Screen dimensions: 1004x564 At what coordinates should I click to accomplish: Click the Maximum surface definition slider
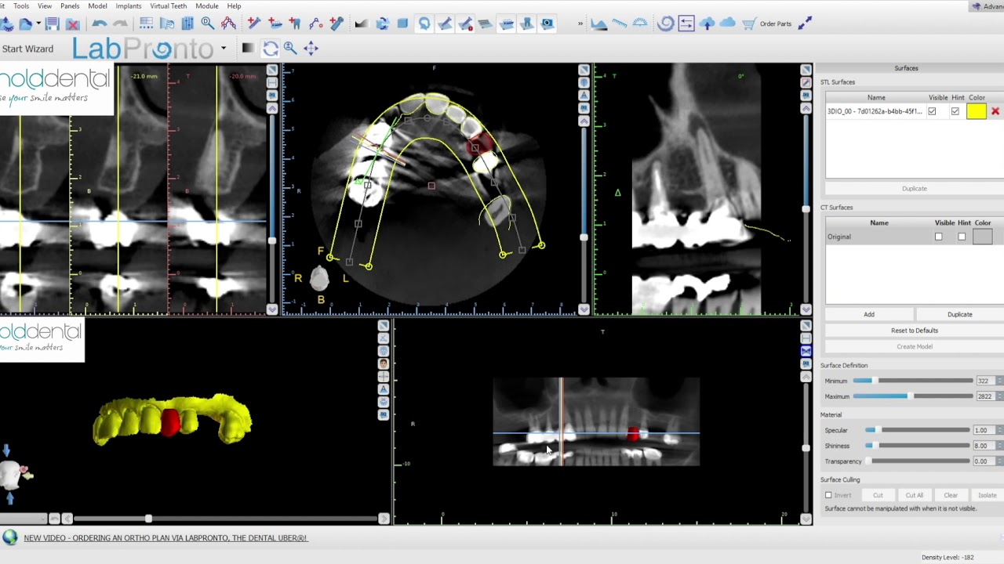[x=912, y=396]
